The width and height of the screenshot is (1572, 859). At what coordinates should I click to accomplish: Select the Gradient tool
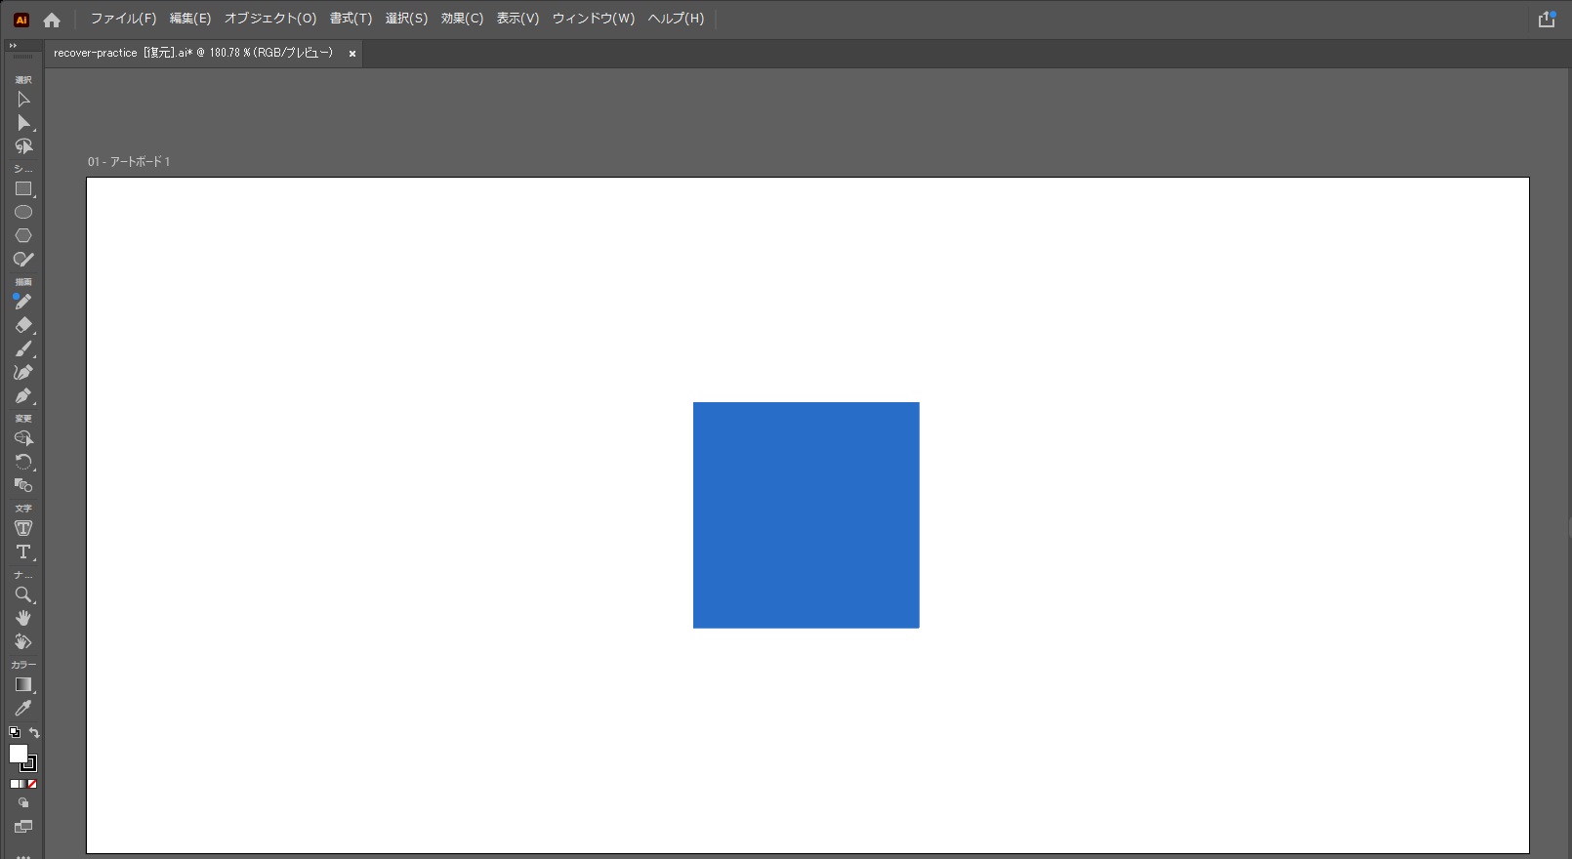(23, 684)
